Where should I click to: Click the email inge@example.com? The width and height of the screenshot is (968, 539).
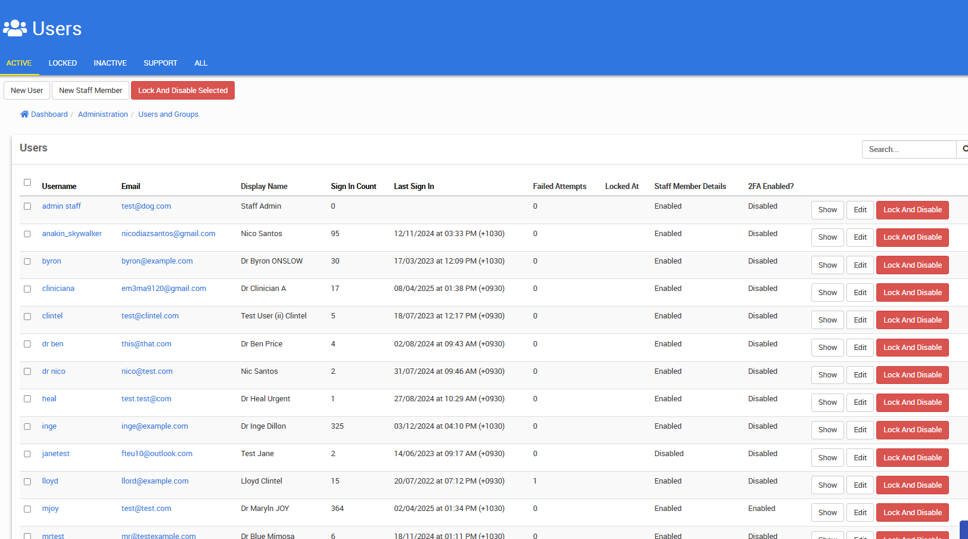155,426
